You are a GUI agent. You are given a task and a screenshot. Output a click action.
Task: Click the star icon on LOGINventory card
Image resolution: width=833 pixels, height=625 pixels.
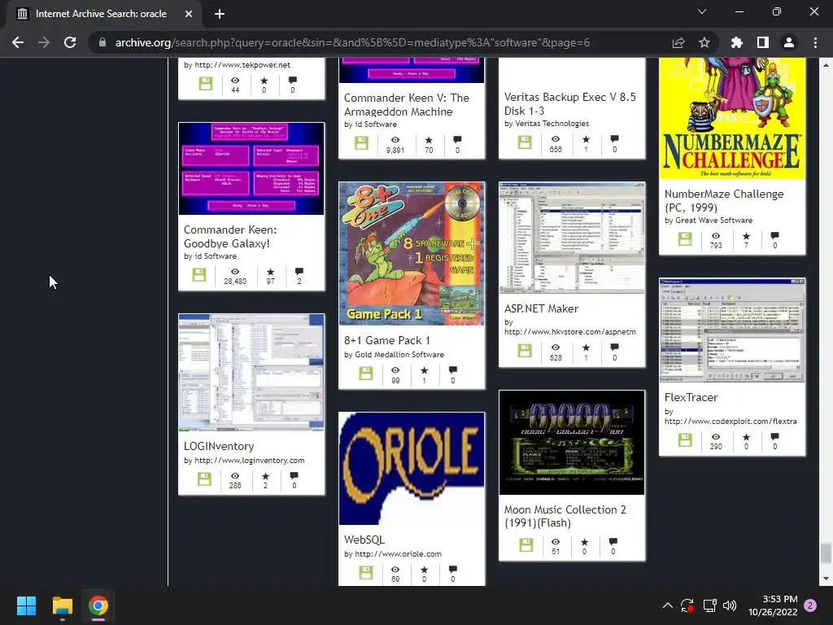tap(266, 475)
